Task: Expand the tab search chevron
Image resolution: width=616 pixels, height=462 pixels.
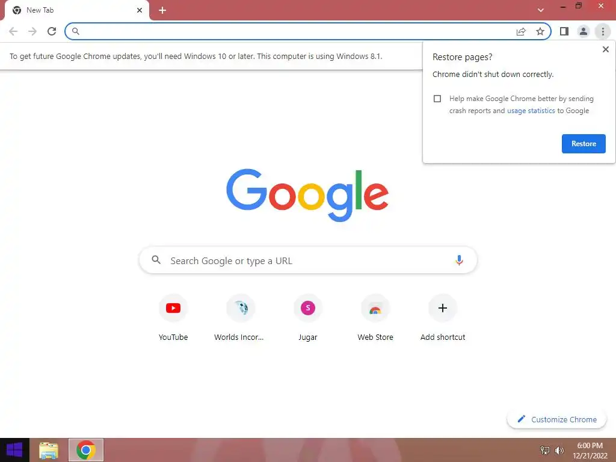Action: [x=541, y=10]
